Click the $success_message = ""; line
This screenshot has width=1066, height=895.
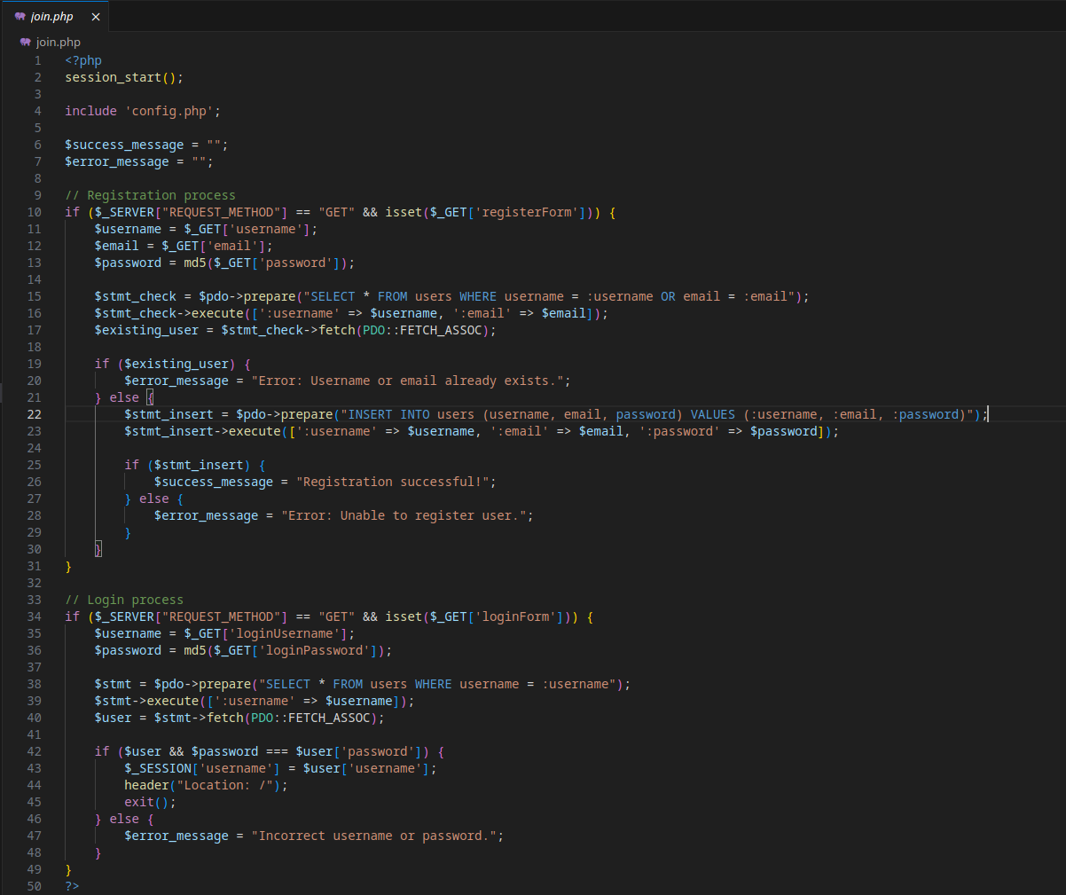click(x=146, y=145)
